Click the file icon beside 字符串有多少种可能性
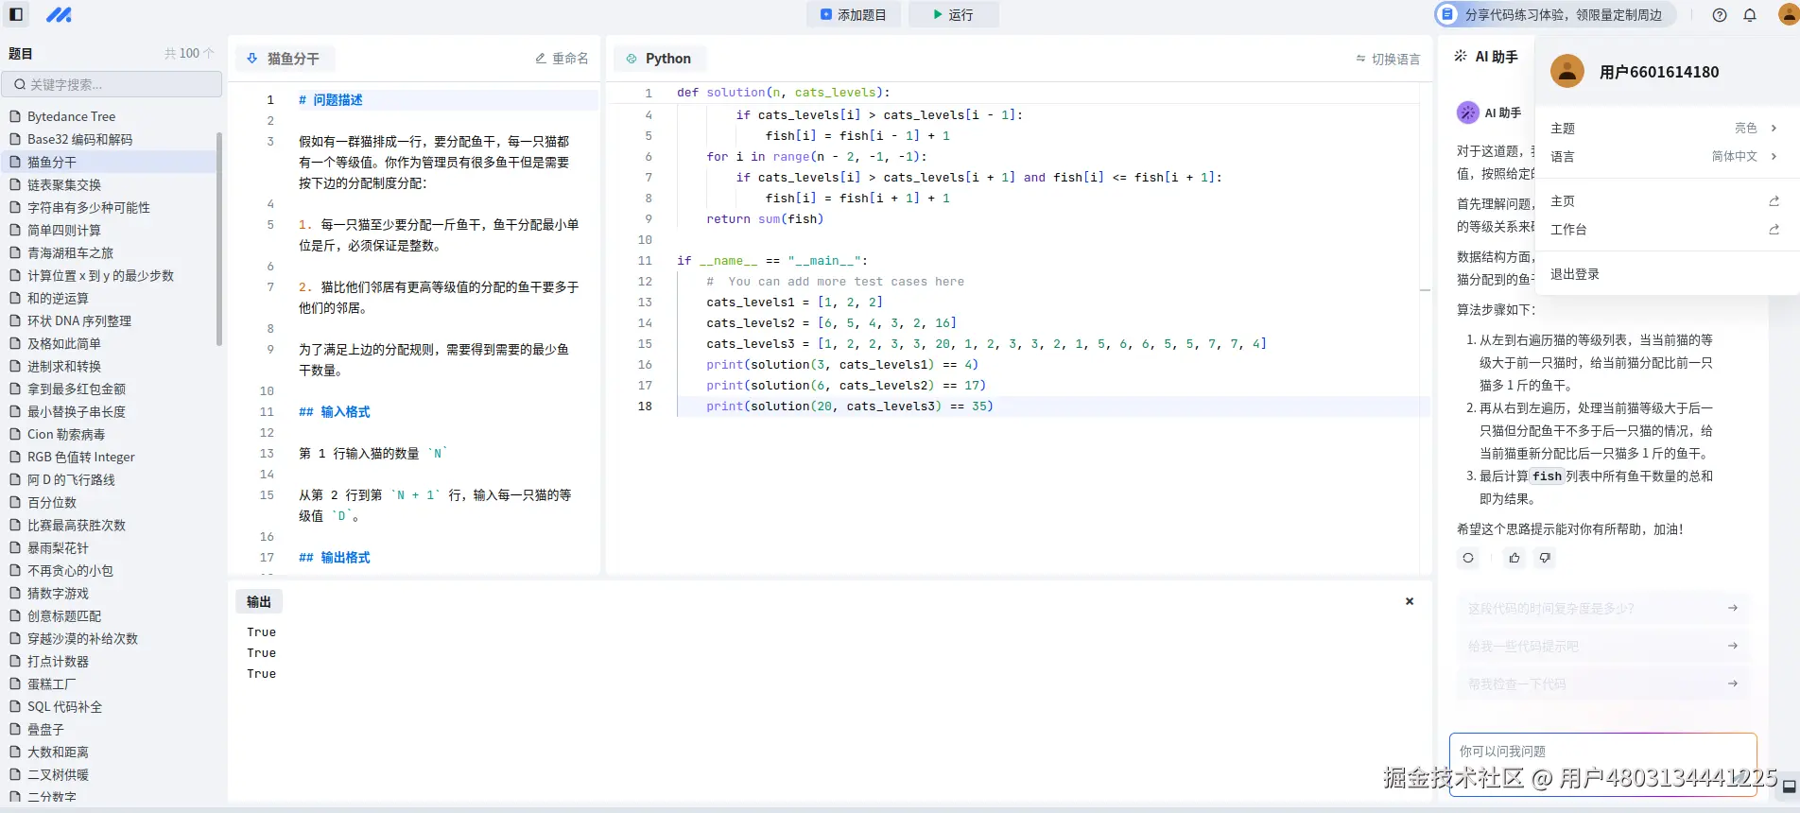The width and height of the screenshot is (1800, 813). tap(15, 207)
